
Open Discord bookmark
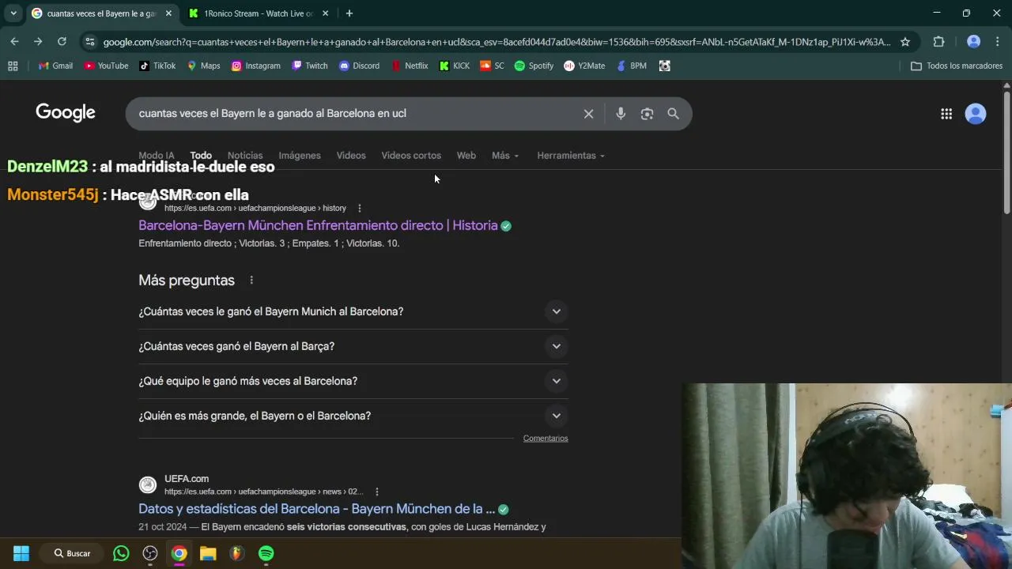pyautogui.click(x=359, y=66)
